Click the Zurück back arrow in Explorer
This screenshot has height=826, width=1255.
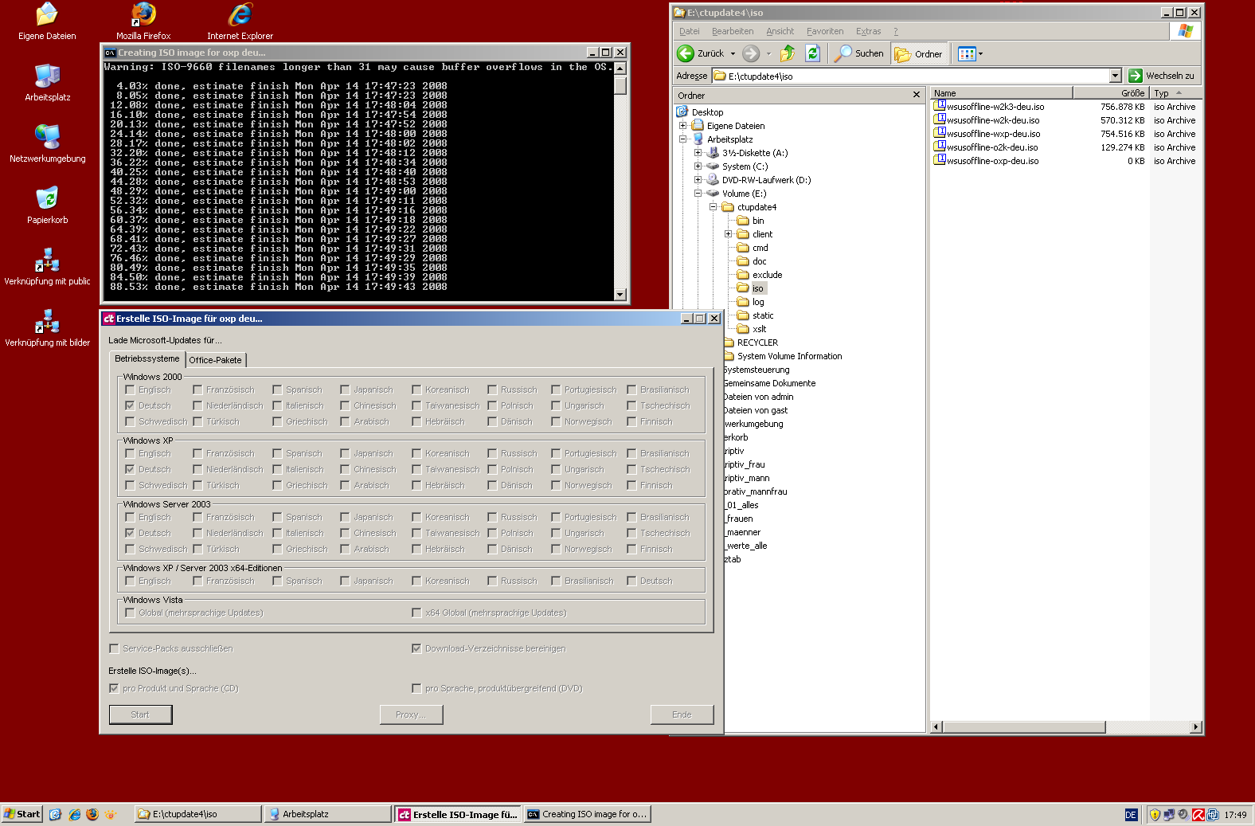(701, 53)
